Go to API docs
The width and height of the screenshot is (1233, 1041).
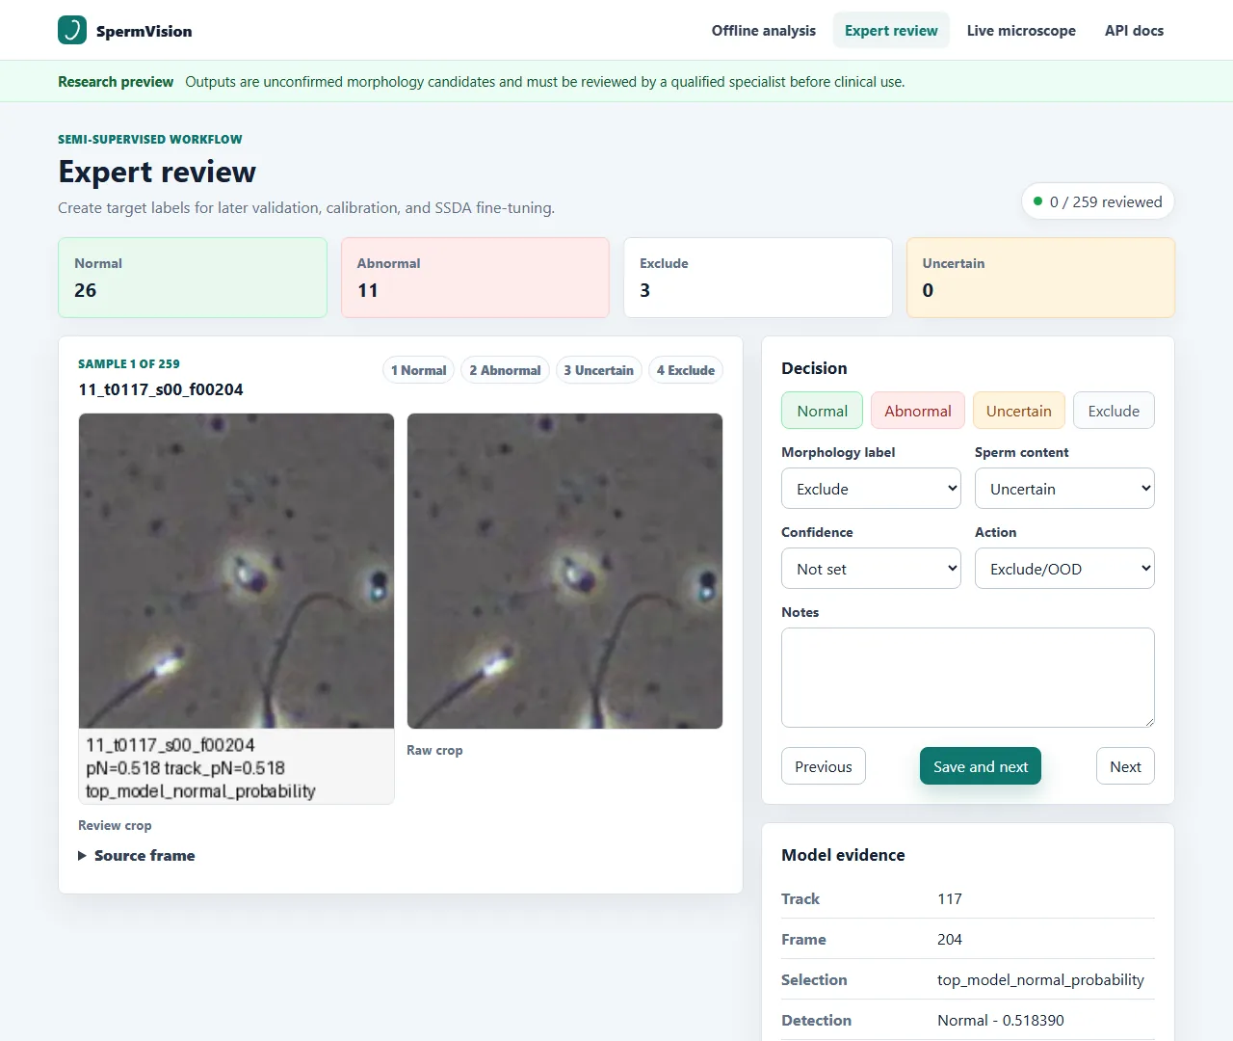point(1134,31)
